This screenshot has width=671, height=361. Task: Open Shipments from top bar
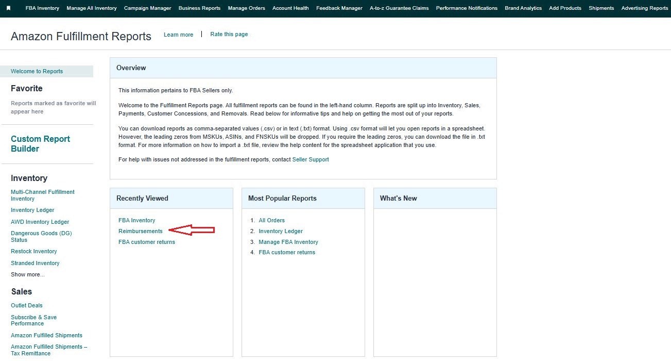click(601, 8)
